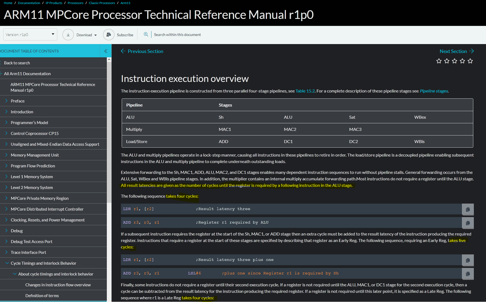Image resolution: width=486 pixels, height=302 pixels.
Task: Open MPCore Distributed Interrupt Controller
Action: (47, 209)
